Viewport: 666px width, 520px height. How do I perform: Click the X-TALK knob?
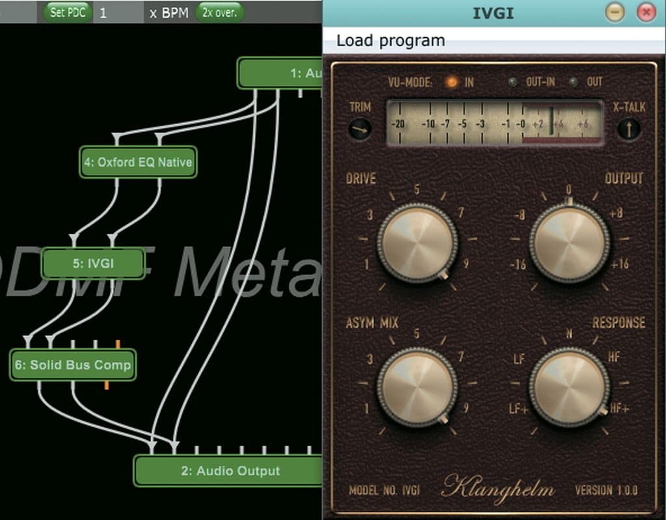629,129
